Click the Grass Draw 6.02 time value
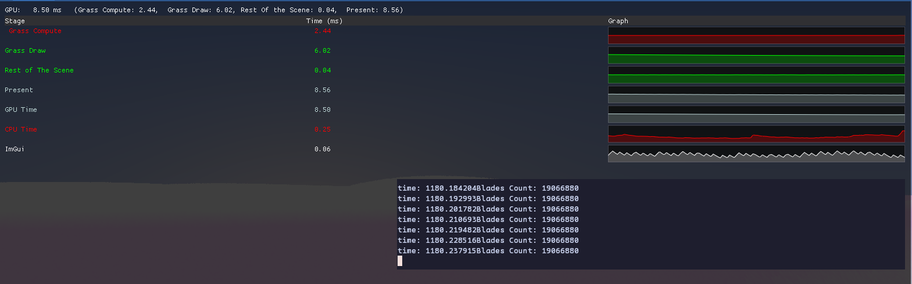Image resolution: width=912 pixels, height=284 pixels. [x=323, y=51]
